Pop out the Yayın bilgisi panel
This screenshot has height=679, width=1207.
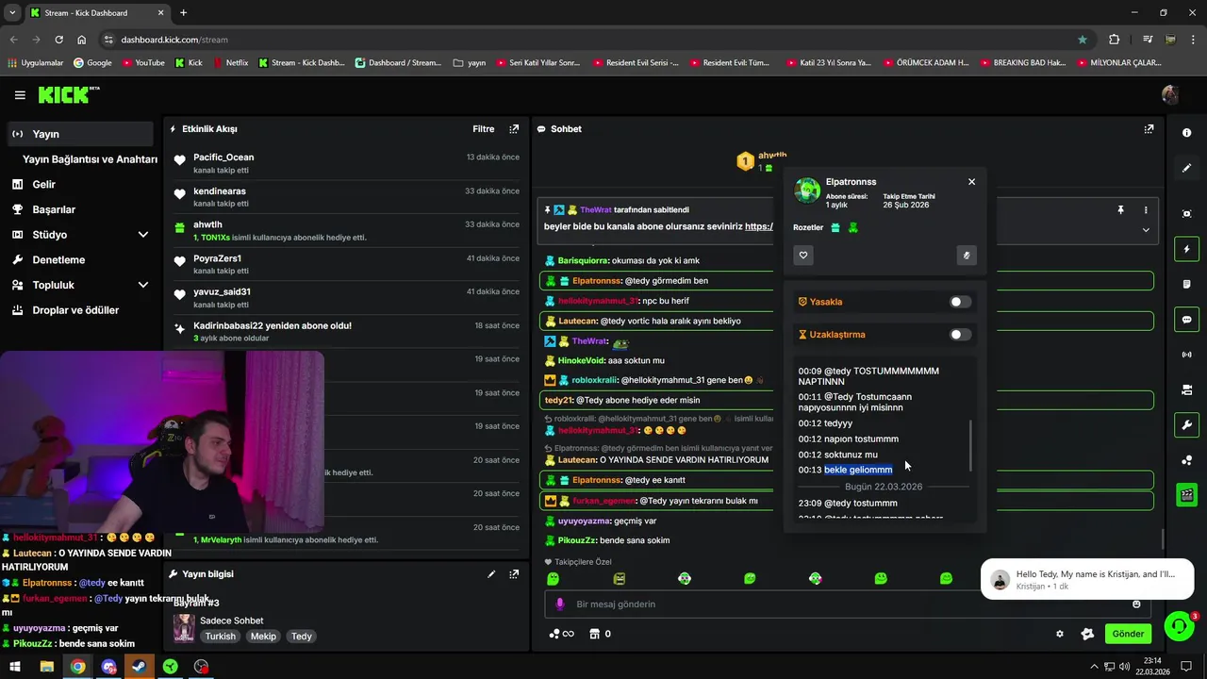click(x=514, y=573)
